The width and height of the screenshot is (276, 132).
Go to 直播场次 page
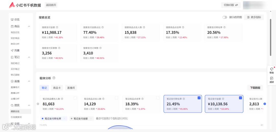(15, 87)
